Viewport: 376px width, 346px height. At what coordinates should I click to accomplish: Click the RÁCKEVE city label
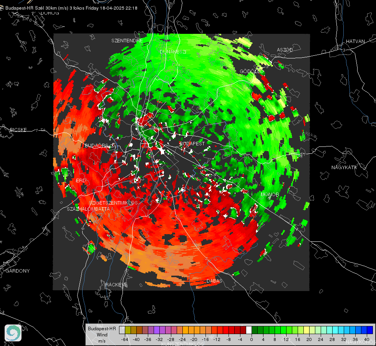tap(116, 285)
